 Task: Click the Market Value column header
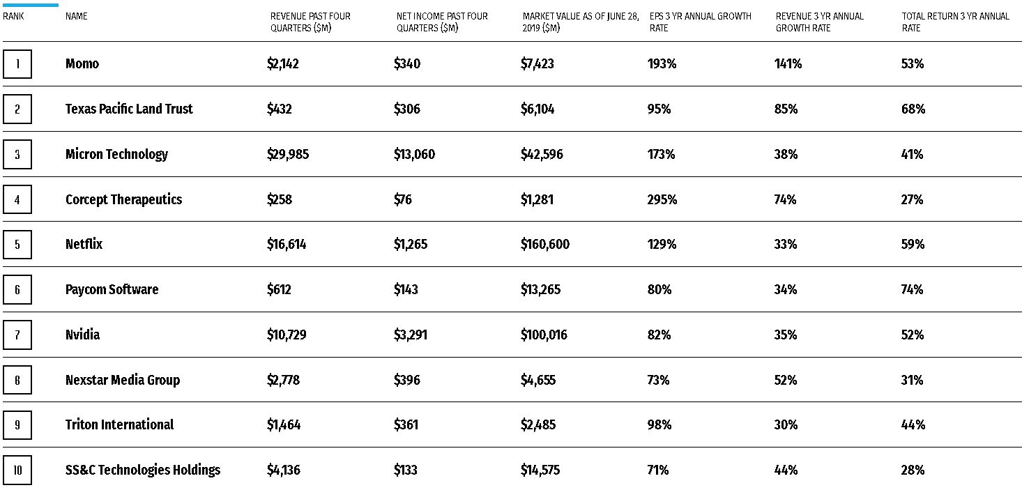[x=580, y=22]
